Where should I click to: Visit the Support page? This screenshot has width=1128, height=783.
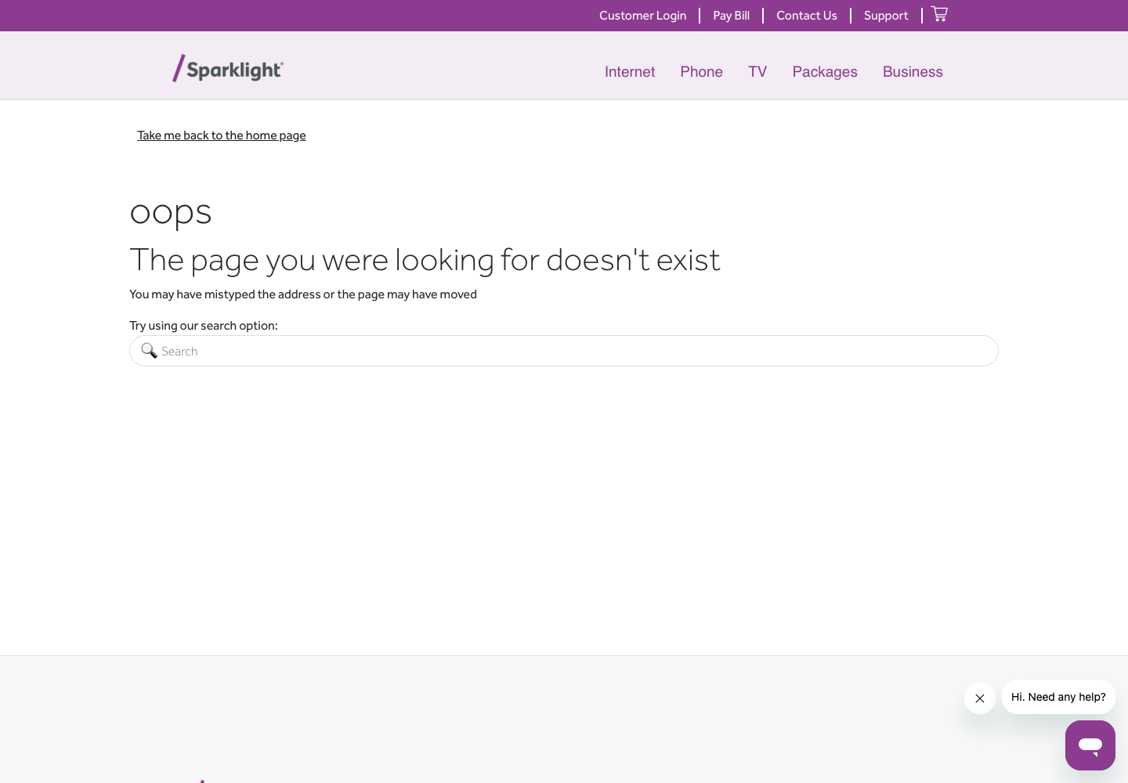(886, 16)
